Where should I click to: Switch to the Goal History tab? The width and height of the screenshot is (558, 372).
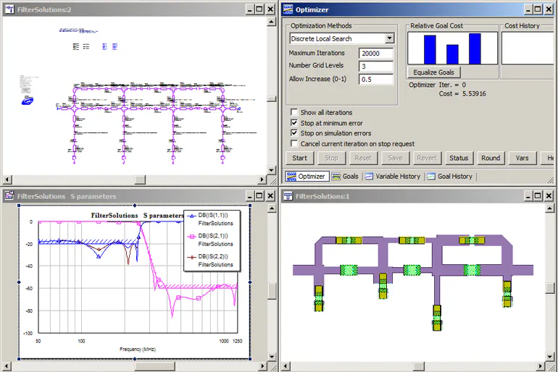(450, 176)
